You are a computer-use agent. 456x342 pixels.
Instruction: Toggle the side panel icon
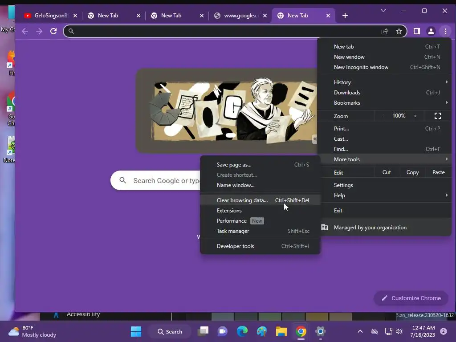[417, 31]
